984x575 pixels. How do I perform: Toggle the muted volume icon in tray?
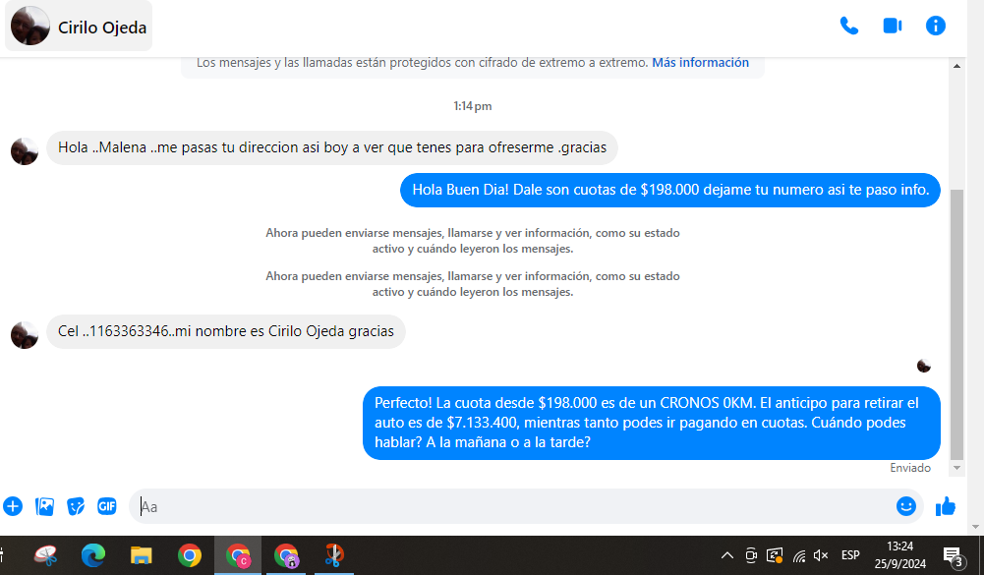click(x=821, y=555)
